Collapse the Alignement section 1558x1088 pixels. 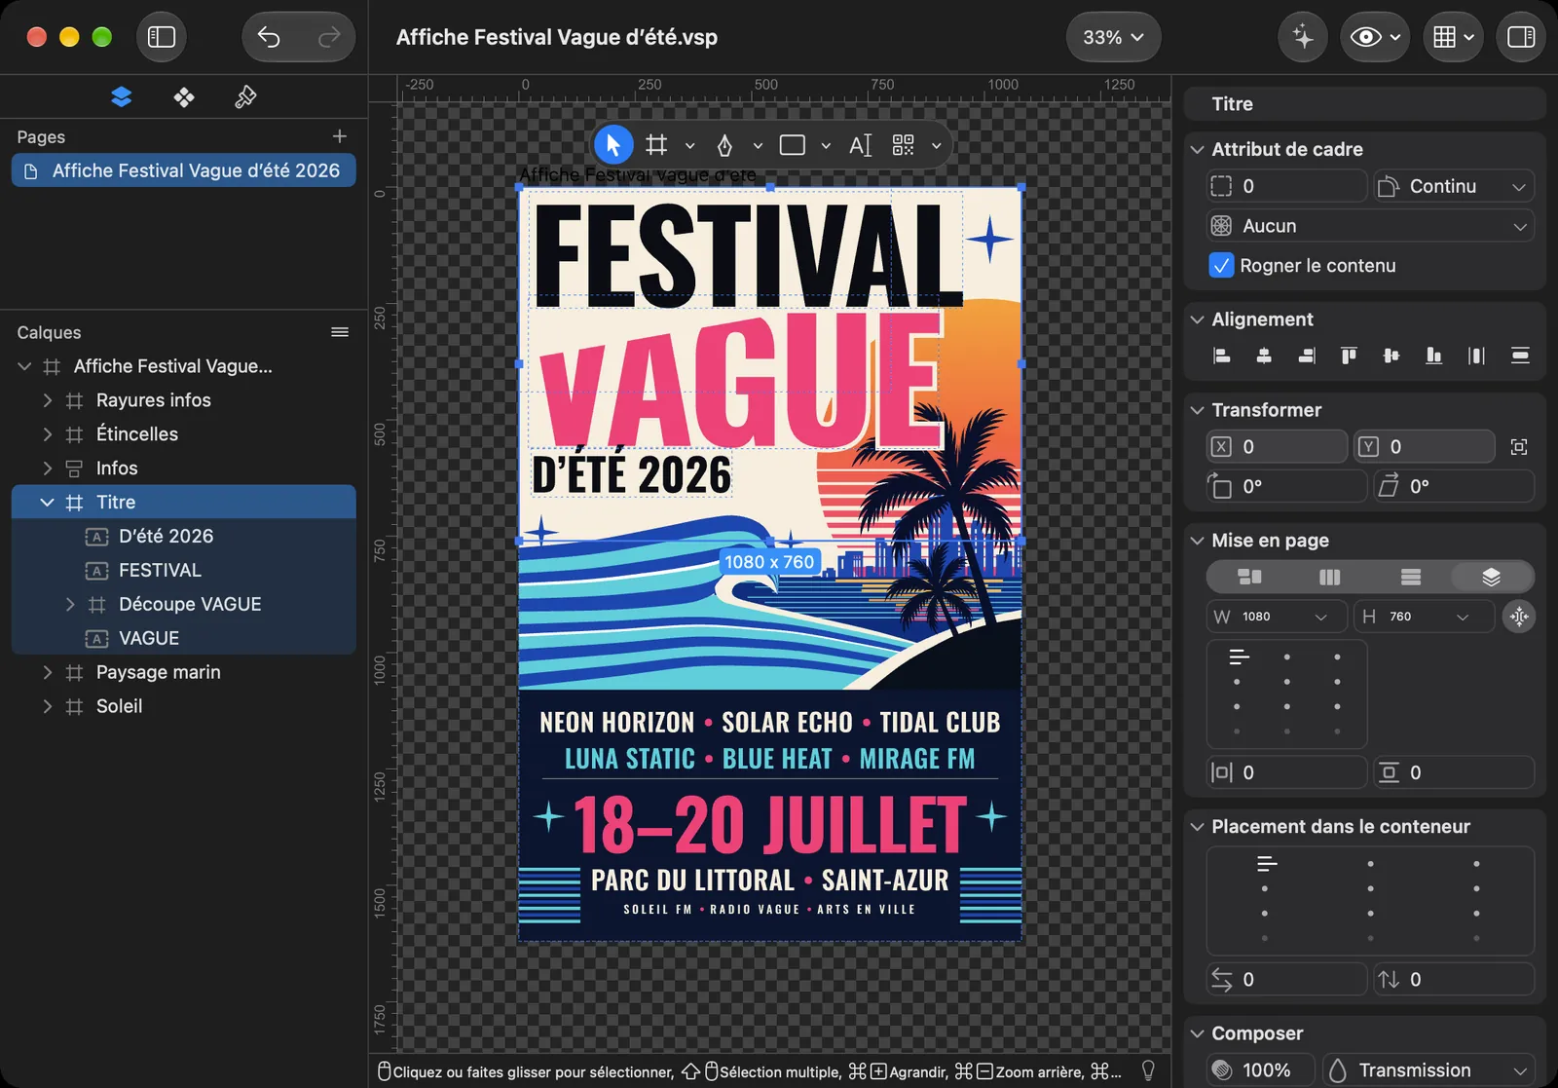[1198, 319]
